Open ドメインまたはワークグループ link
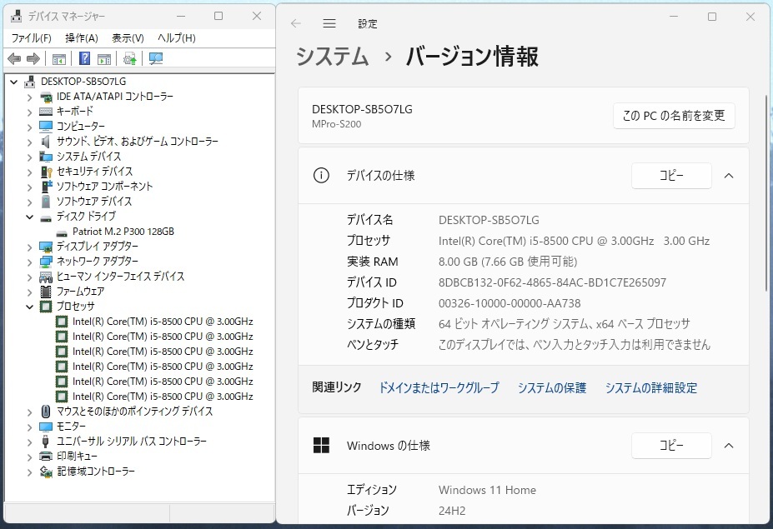 (439, 388)
